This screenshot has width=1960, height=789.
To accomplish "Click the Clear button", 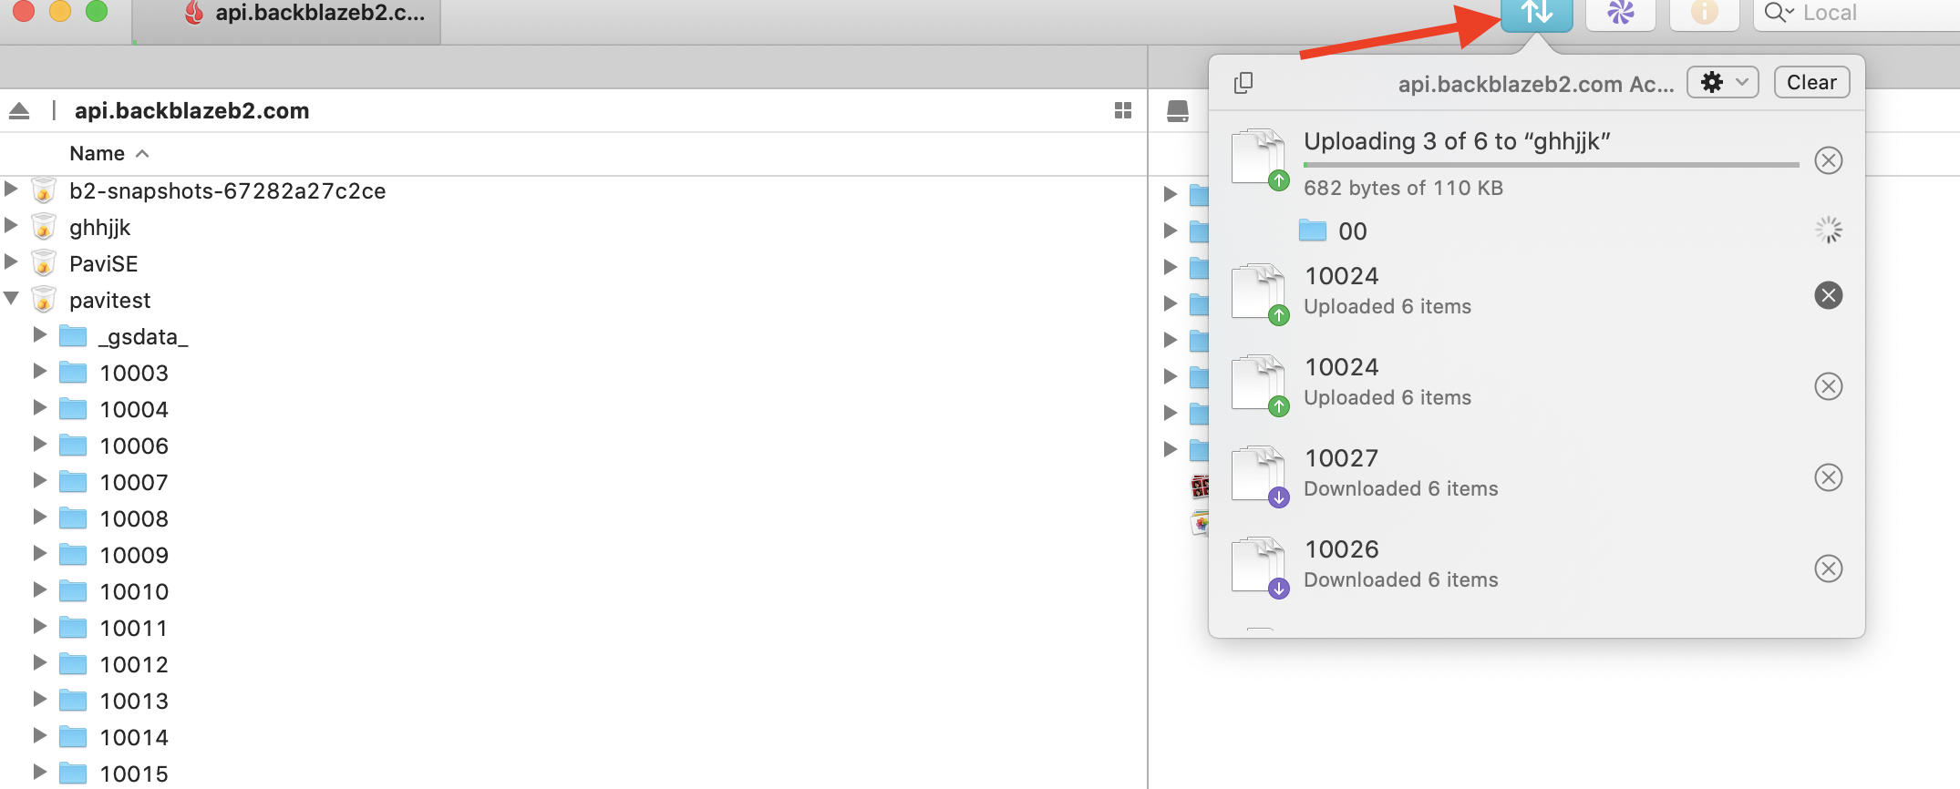I will (1811, 82).
